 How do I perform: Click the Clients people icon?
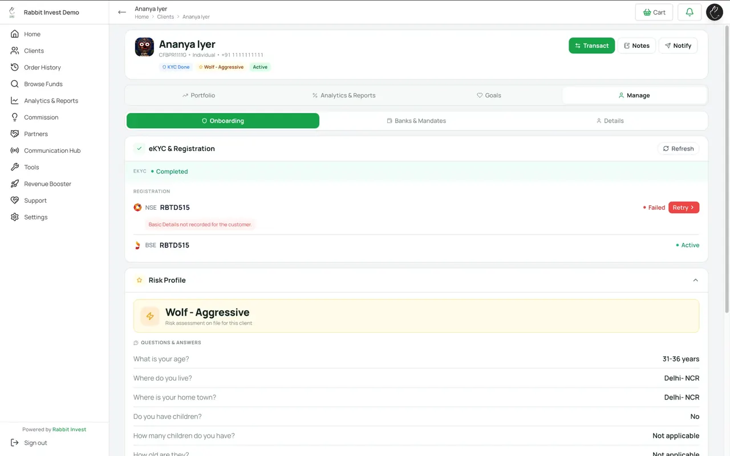tap(15, 51)
